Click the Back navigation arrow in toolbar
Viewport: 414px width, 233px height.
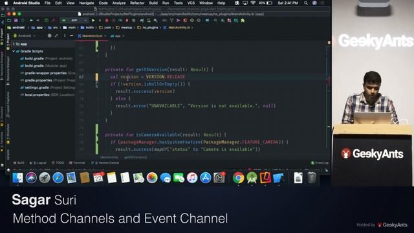[x=31, y=20]
